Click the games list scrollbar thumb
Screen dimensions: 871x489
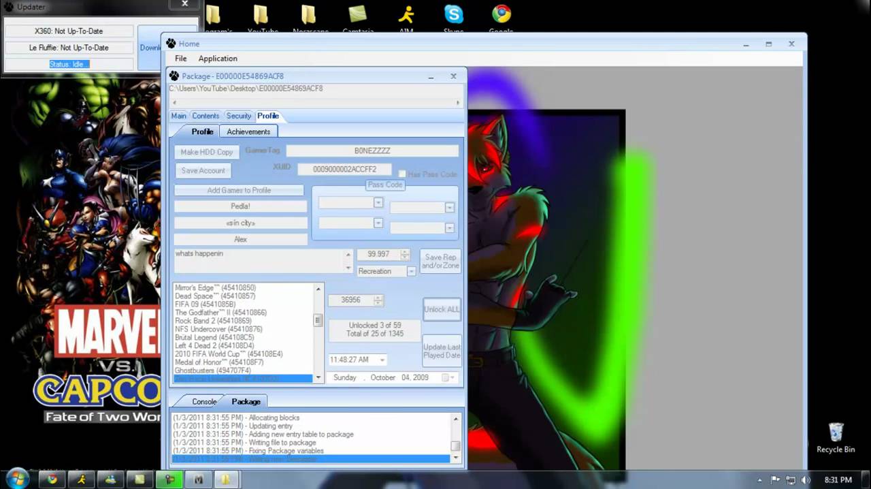coord(317,320)
